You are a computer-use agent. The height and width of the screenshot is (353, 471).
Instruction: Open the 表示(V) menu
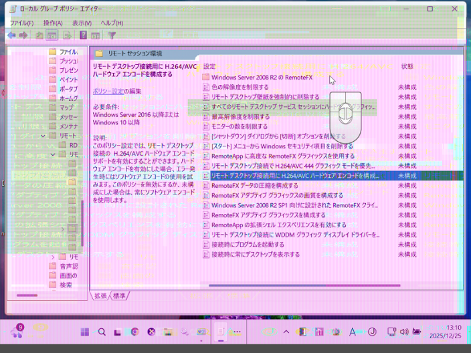[82, 22]
